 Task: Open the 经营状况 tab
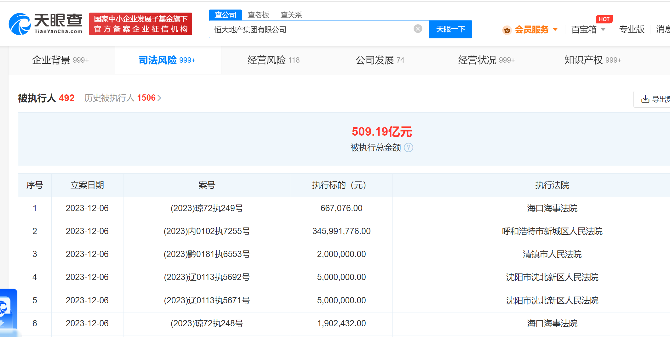[486, 60]
